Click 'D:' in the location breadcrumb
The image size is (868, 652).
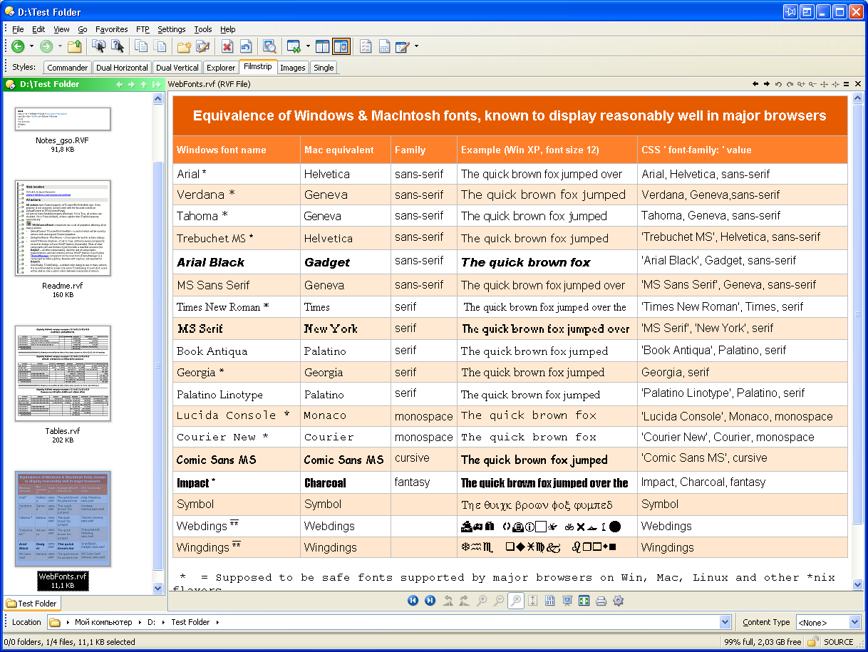[x=151, y=622]
